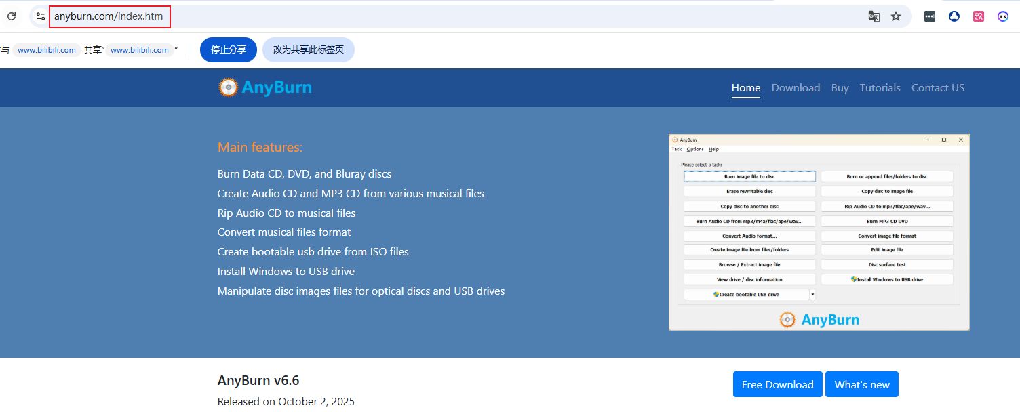Click the address bar URL field
The image size is (1020, 412).
pos(407,16)
